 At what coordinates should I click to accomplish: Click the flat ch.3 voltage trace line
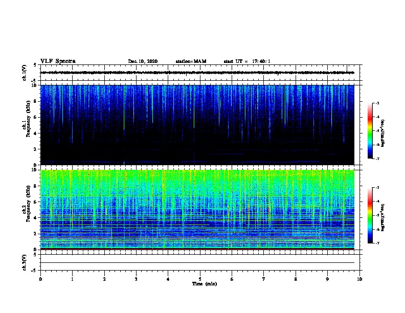pos(197,263)
